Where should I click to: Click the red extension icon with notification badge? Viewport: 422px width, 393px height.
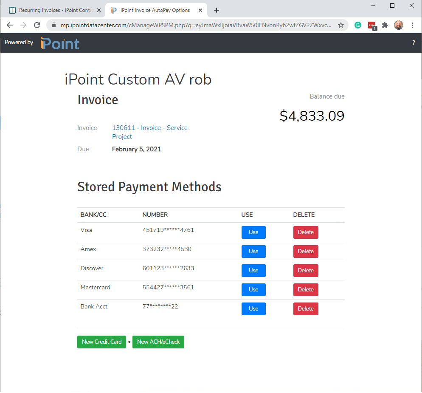point(371,25)
